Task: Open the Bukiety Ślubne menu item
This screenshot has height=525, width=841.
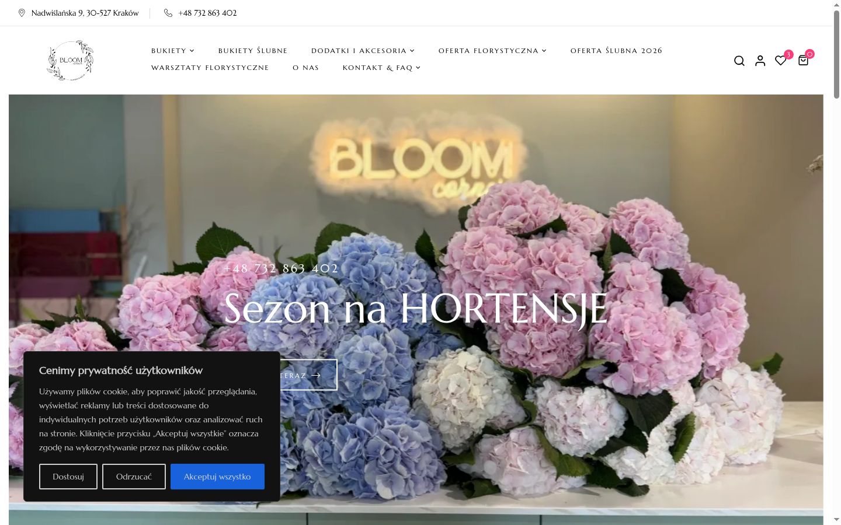Action: [253, 51]
